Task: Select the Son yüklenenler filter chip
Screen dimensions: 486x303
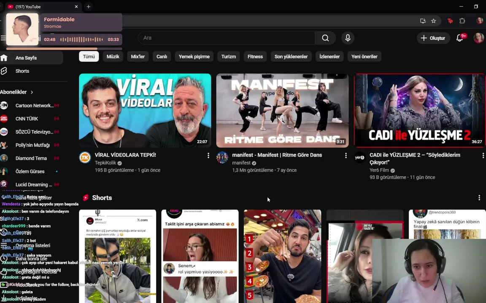Action: point(291,56)
